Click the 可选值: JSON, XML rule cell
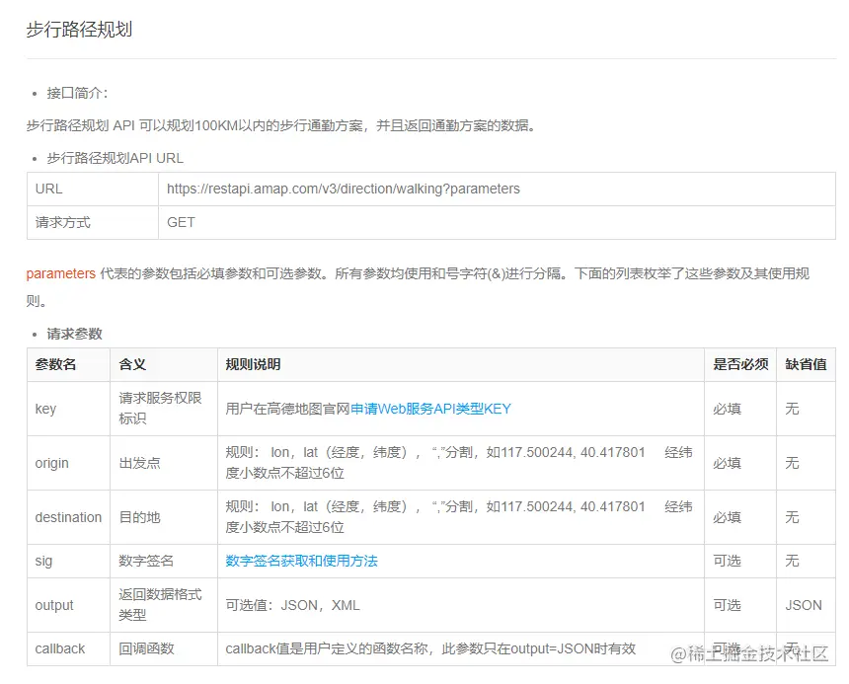849x684 pixels. point(461,605)
